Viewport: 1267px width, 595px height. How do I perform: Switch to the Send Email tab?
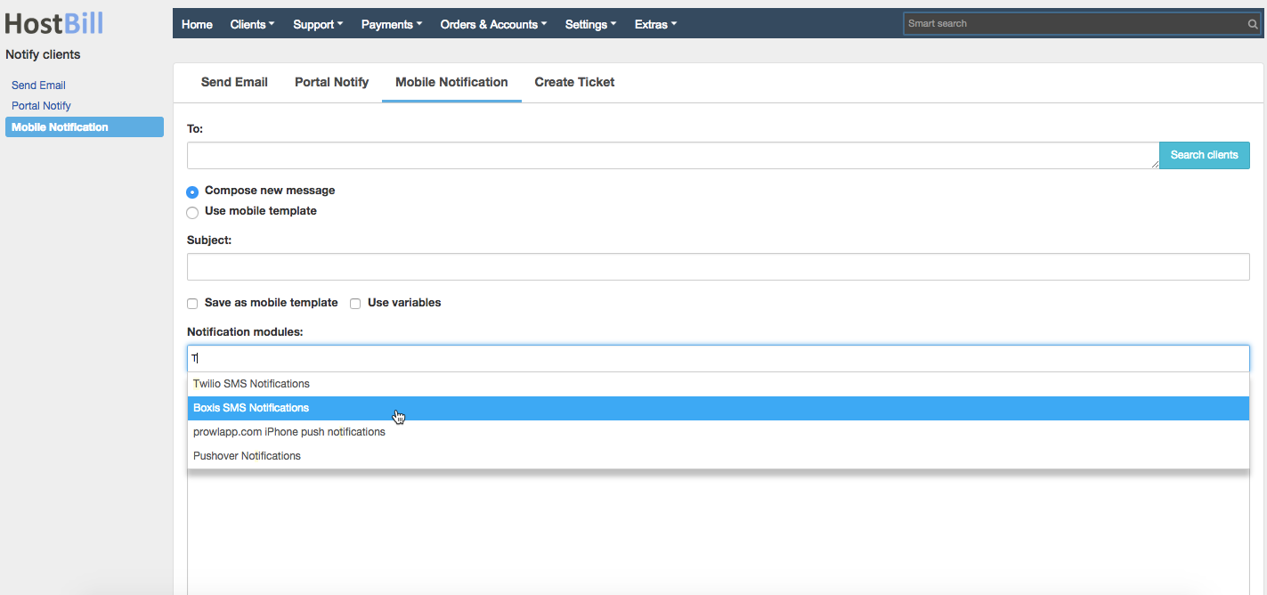[233, 82]
